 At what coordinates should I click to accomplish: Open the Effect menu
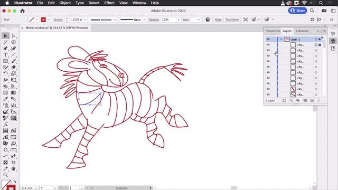(109, 3)
